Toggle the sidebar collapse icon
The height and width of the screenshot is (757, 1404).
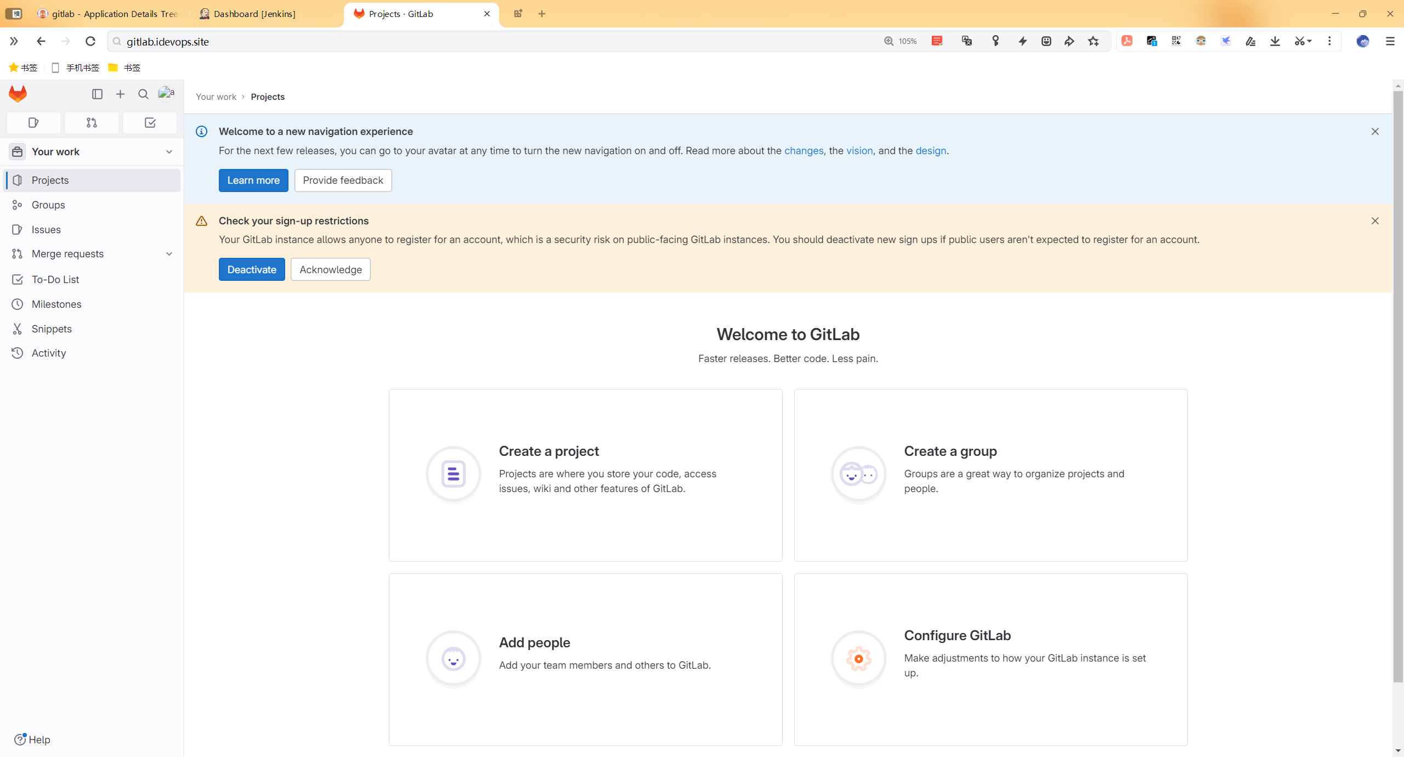click(97, 94)
